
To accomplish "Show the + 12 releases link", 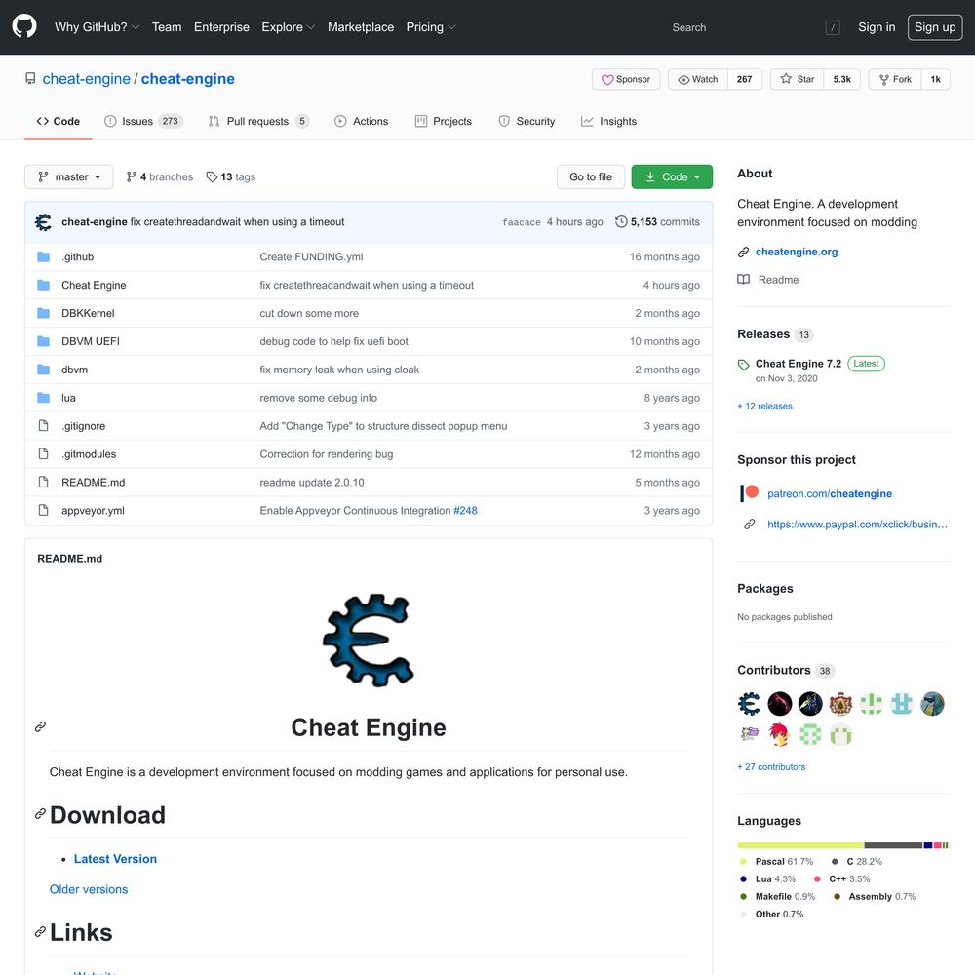I will [x=764, y=406].
